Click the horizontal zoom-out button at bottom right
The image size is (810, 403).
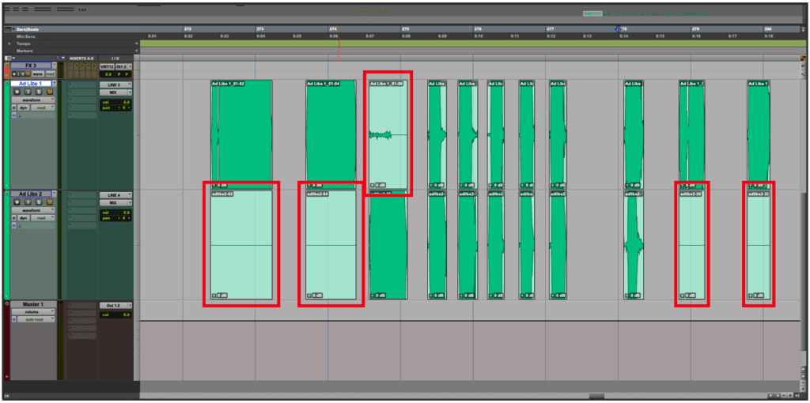click(x=784, y=395)
